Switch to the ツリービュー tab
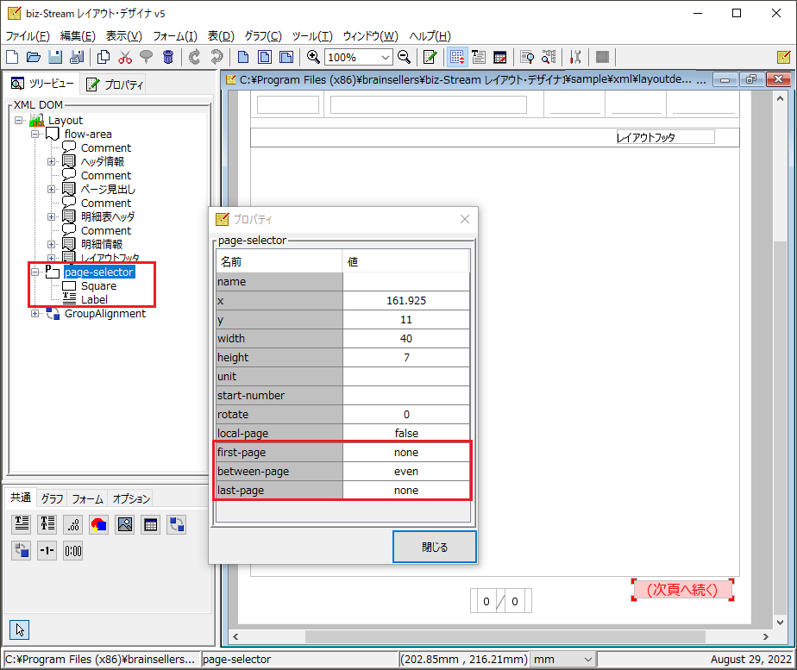 pyautogui.click(x=42, y=84)
